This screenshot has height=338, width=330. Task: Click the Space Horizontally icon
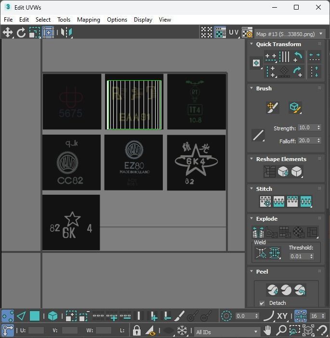pos(315,57)
